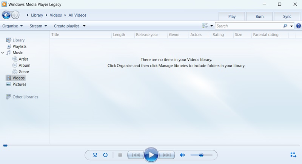Sort by the Length column

click(x=123, y=35)
